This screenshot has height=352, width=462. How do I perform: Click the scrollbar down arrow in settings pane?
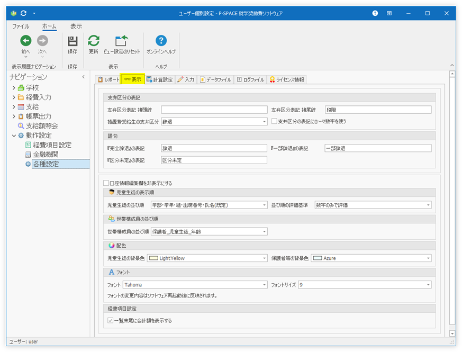[x=452, y=333]
